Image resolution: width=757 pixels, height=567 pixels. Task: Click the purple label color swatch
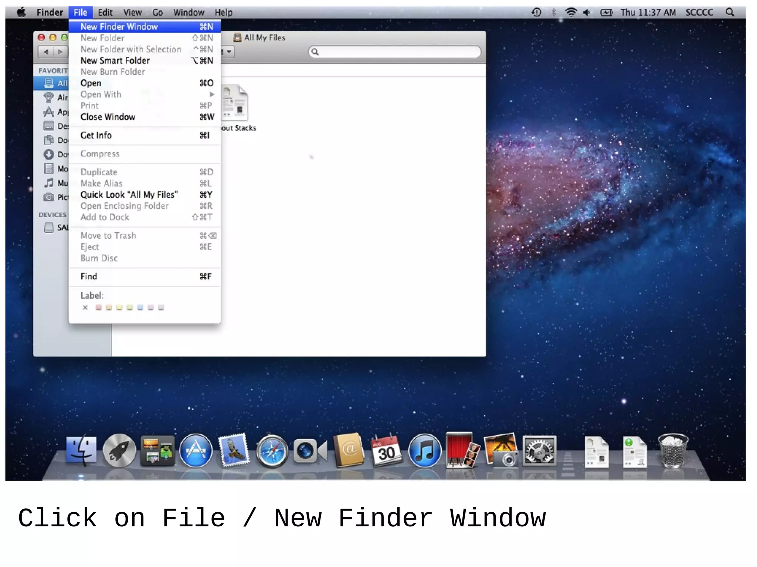pos(150,307)
